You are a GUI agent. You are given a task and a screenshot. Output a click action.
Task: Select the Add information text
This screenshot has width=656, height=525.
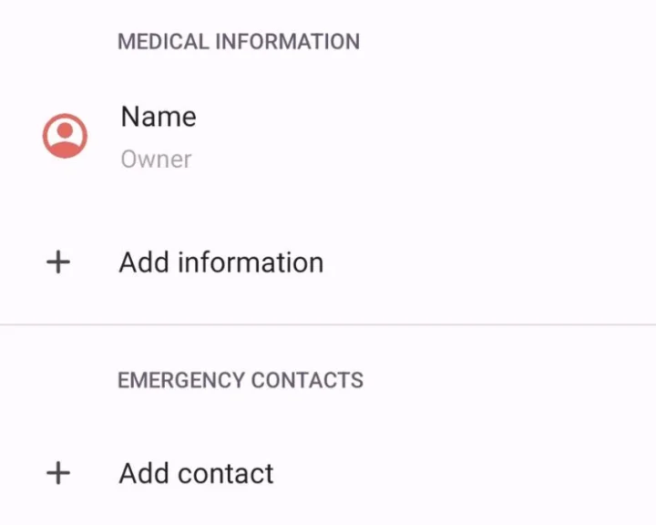pyautogui.click(x=221, y=262)
